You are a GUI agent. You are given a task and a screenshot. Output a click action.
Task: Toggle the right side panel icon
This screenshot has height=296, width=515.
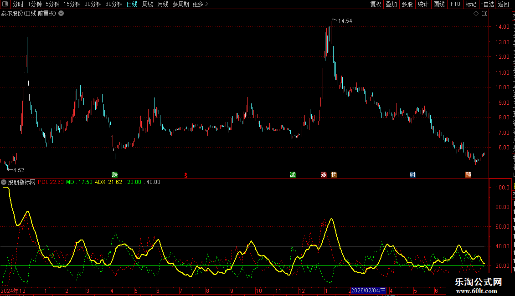point(484,14)
